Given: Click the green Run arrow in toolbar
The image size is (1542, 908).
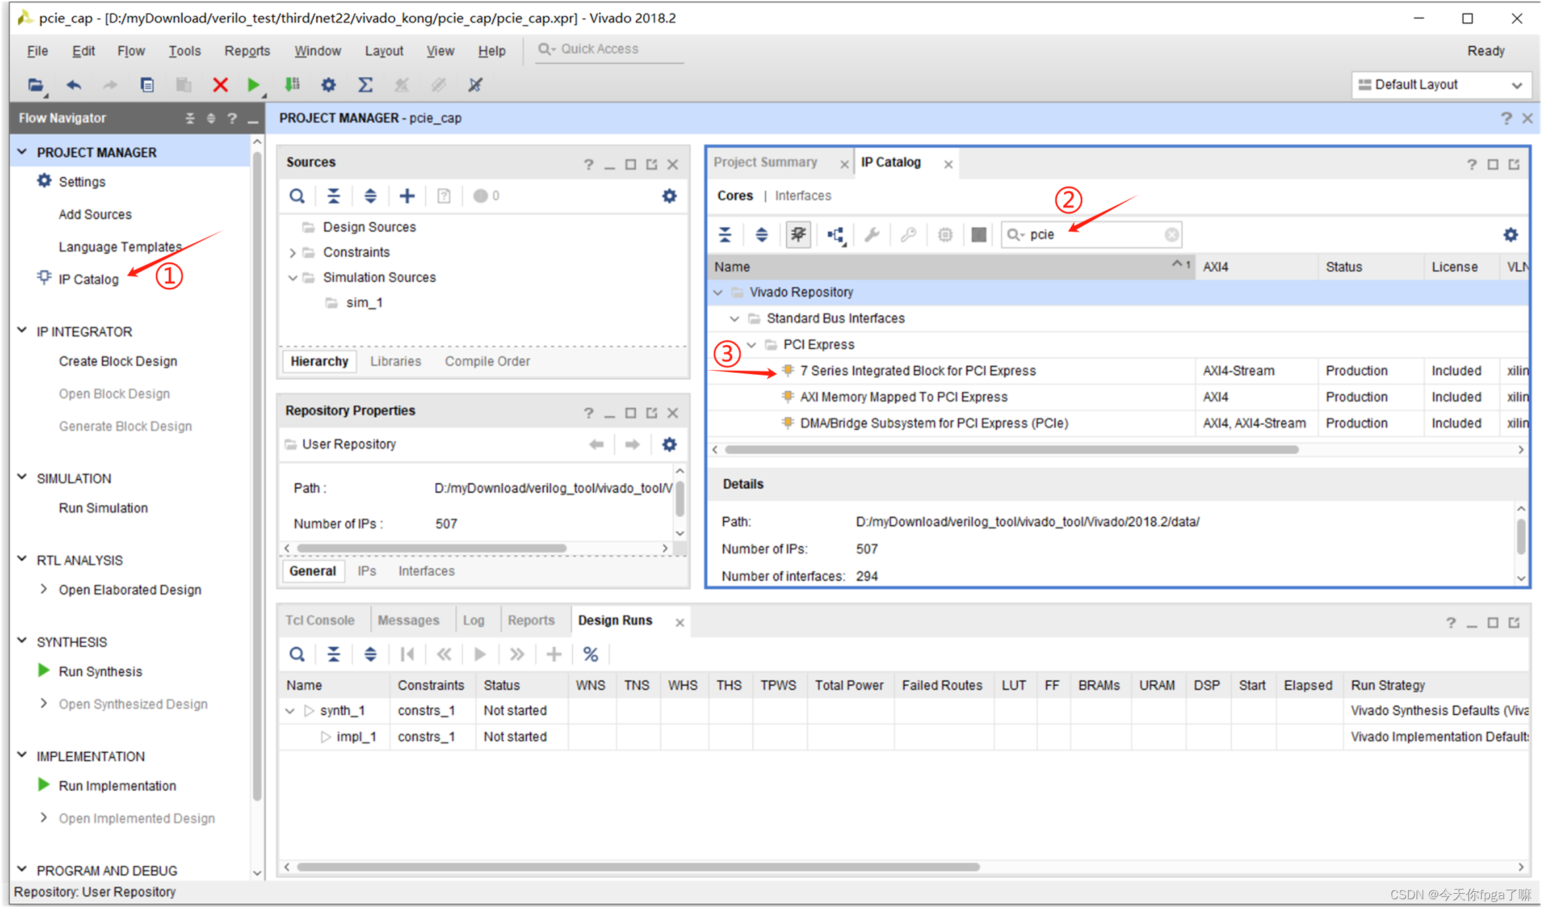Looking at the screenshot, I should click(x=254, y=85).
